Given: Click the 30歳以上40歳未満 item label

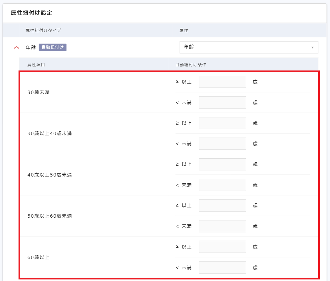Looking at the screenshot, I should (x=50, y=134).
